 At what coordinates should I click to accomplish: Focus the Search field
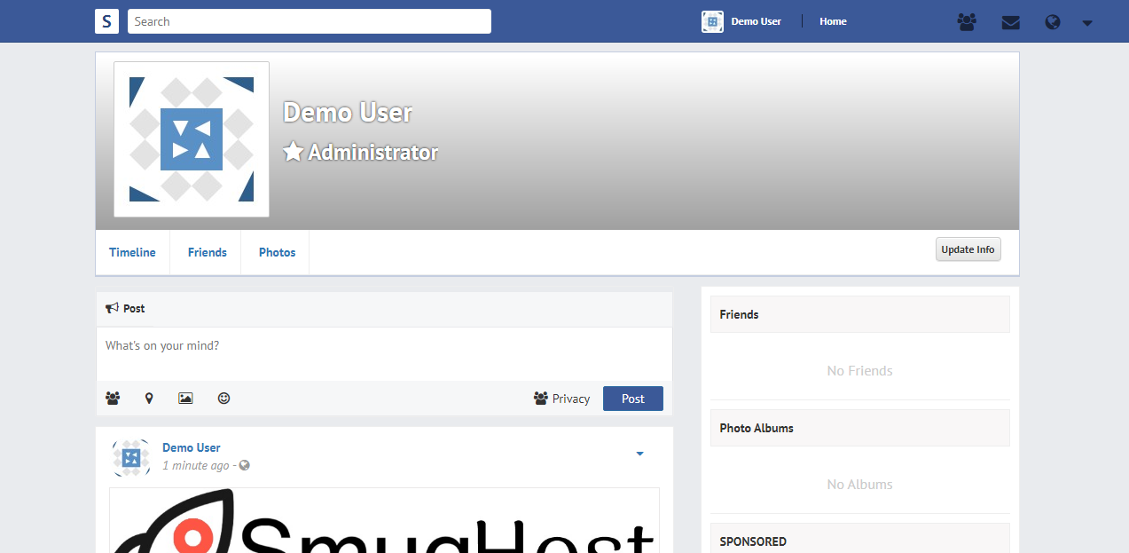tap(310, 21)
